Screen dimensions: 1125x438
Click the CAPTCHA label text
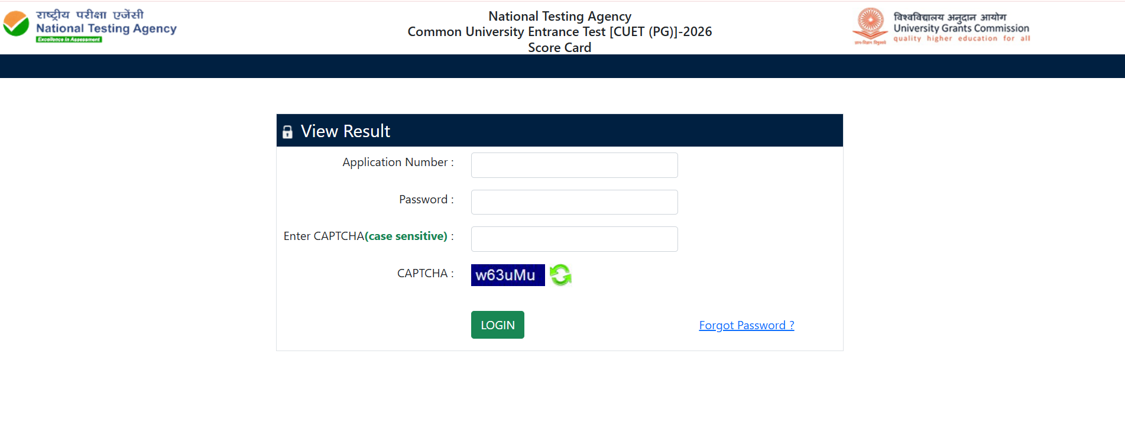pyautogui.click(x=425, y=273)
